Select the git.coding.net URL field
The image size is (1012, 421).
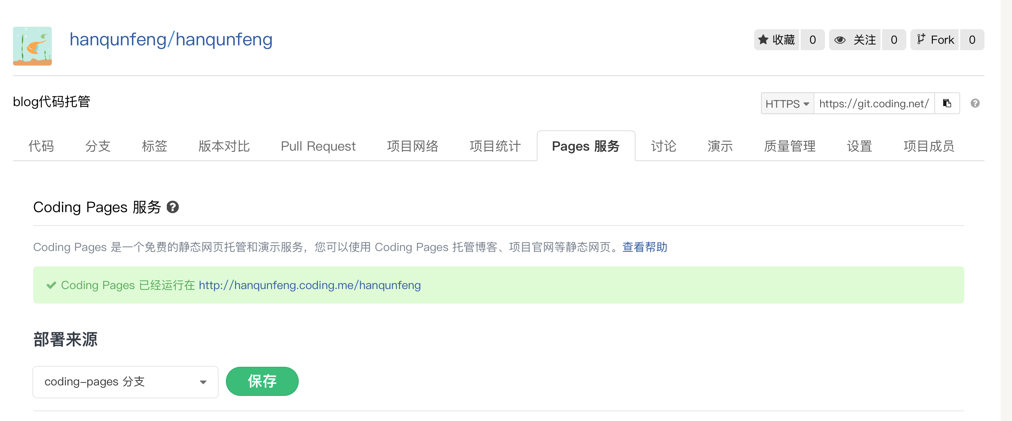tap(874, 104)
